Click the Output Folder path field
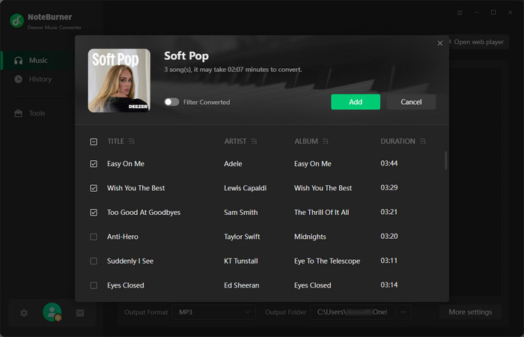 [x=352, y=312]
